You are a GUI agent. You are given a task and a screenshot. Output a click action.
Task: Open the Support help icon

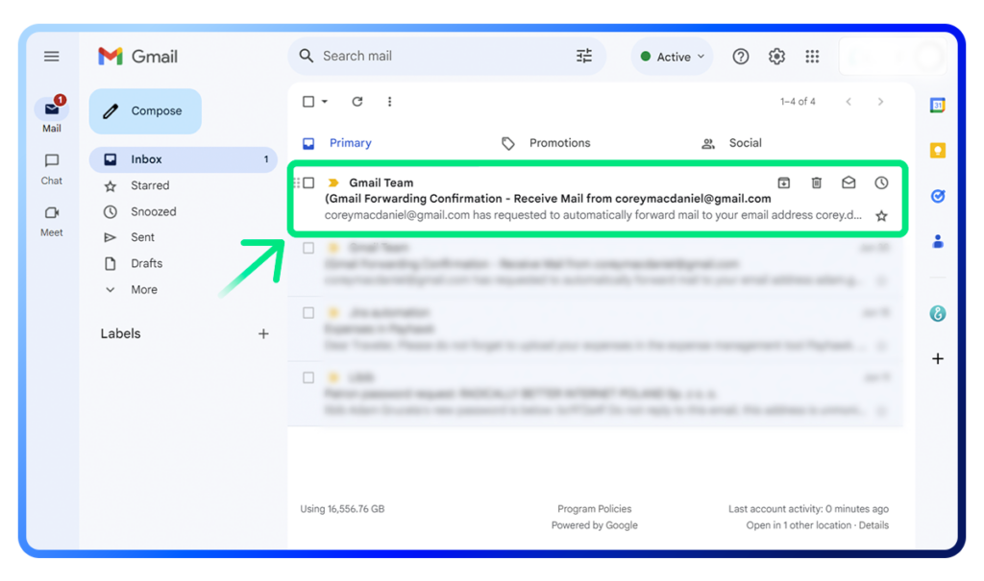(x=741, y=57)
